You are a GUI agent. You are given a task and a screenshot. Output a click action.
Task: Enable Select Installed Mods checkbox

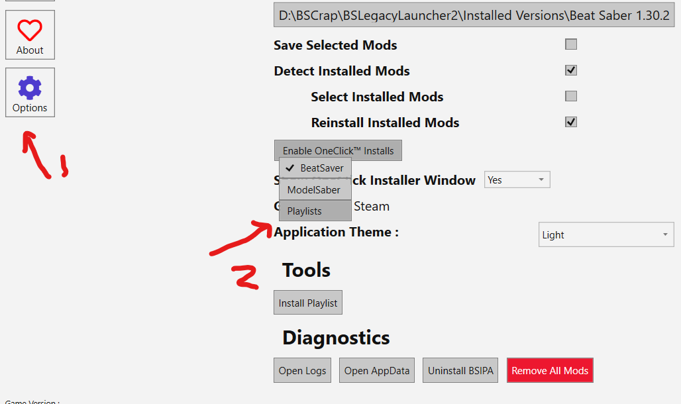click(x=570, y=96)
